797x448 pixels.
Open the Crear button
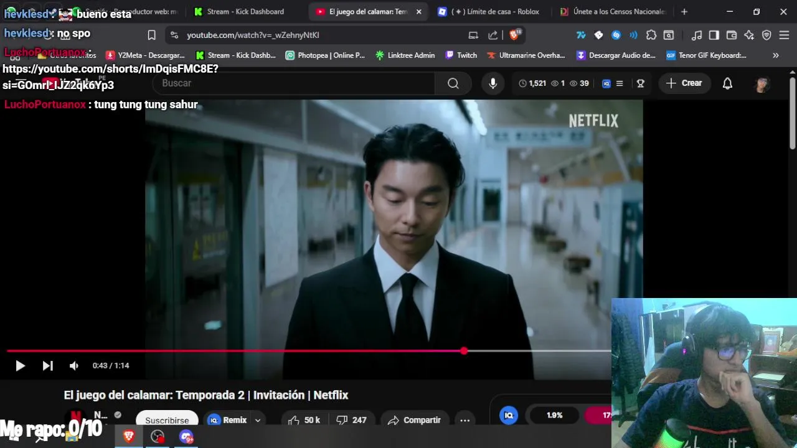point(684,83)
